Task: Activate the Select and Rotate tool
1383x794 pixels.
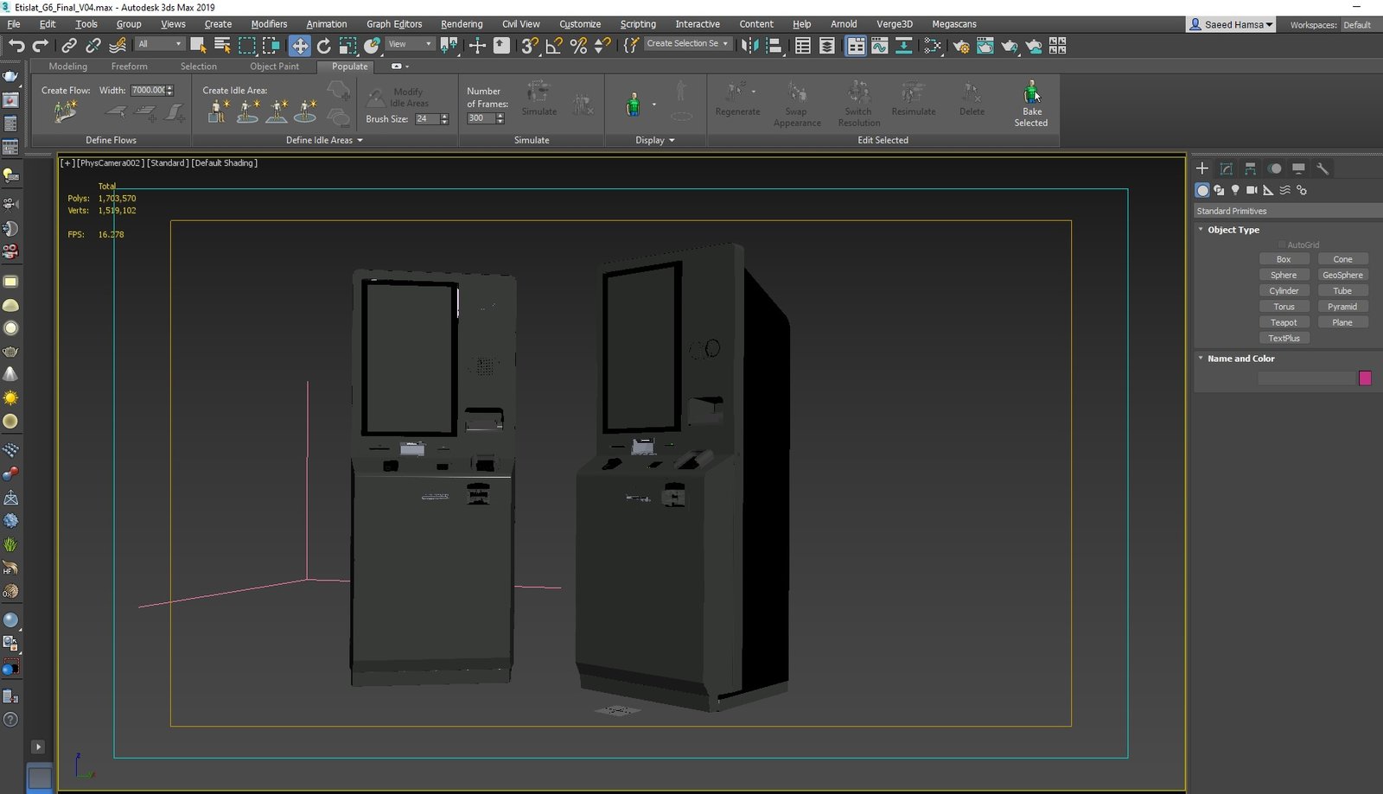Action: click(324, 45)
